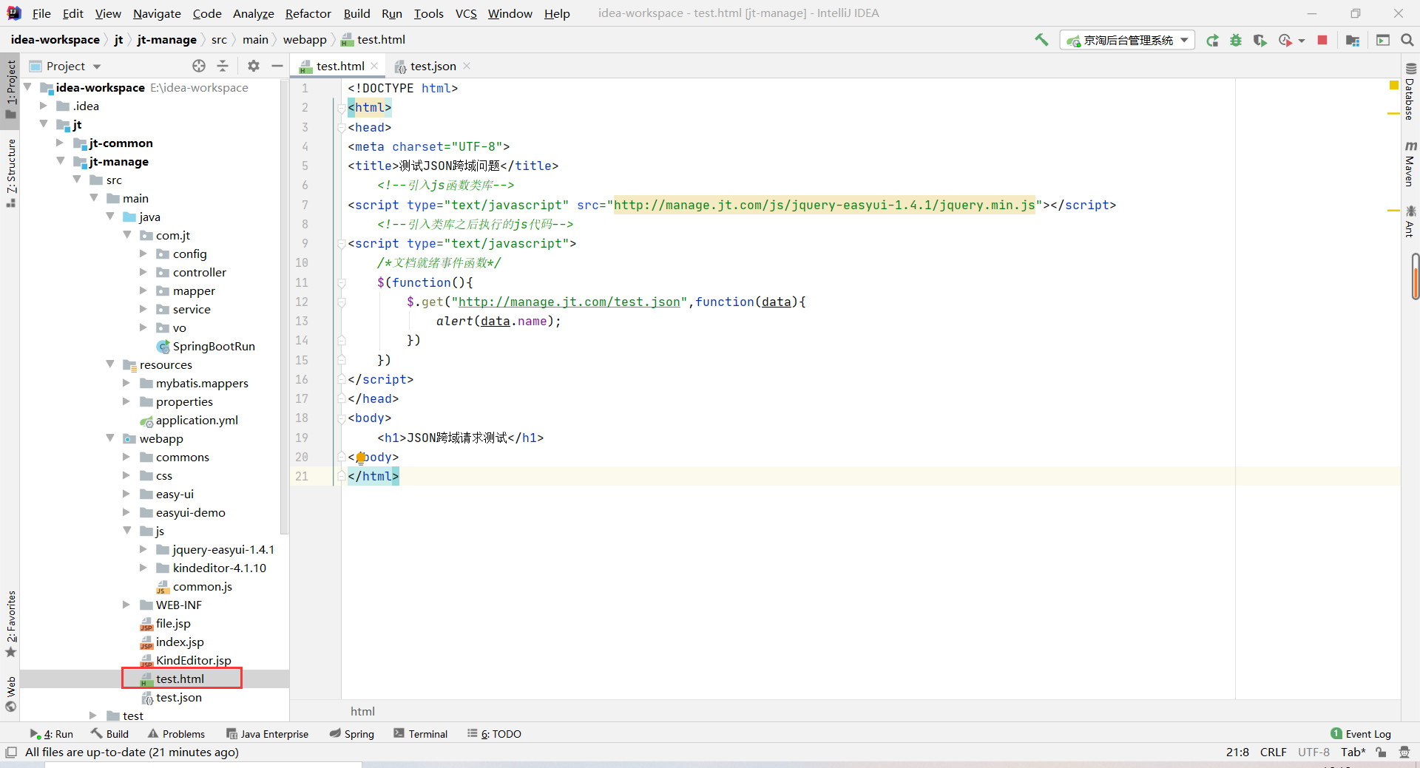The width and height of the screenshot is (1420, 768).
Task: Open Project Structure dialog icon
Action: tap(1353, 41)
